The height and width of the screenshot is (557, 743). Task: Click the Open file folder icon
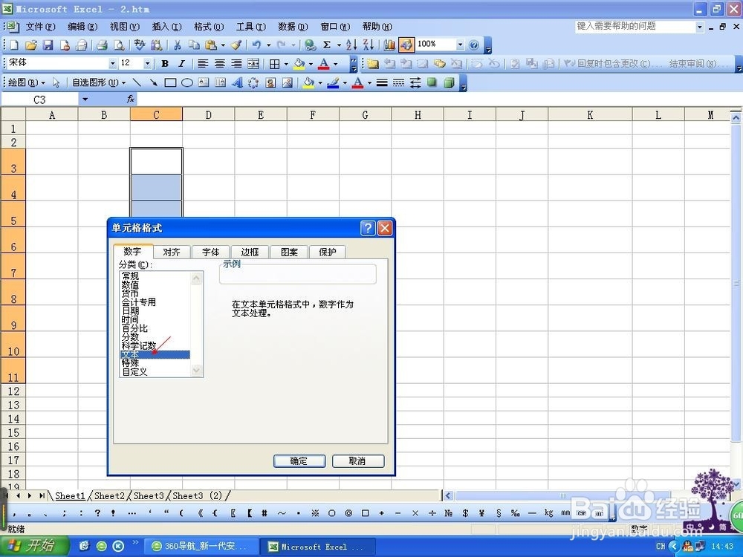coord(30,45)
